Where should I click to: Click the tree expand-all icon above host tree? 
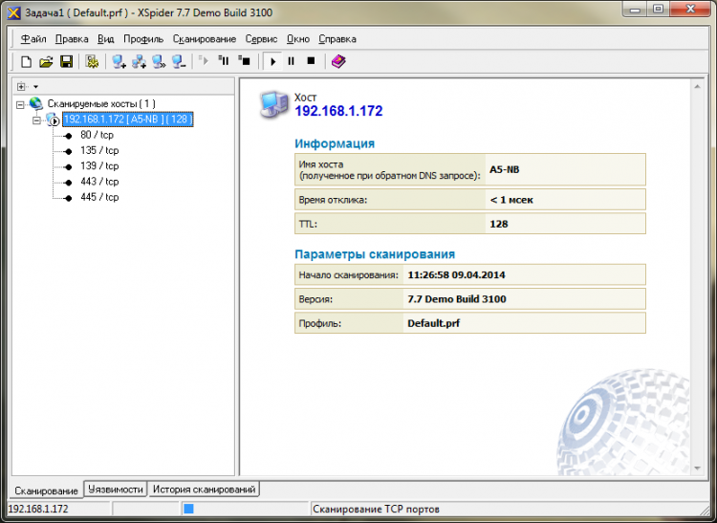[21, 86]
